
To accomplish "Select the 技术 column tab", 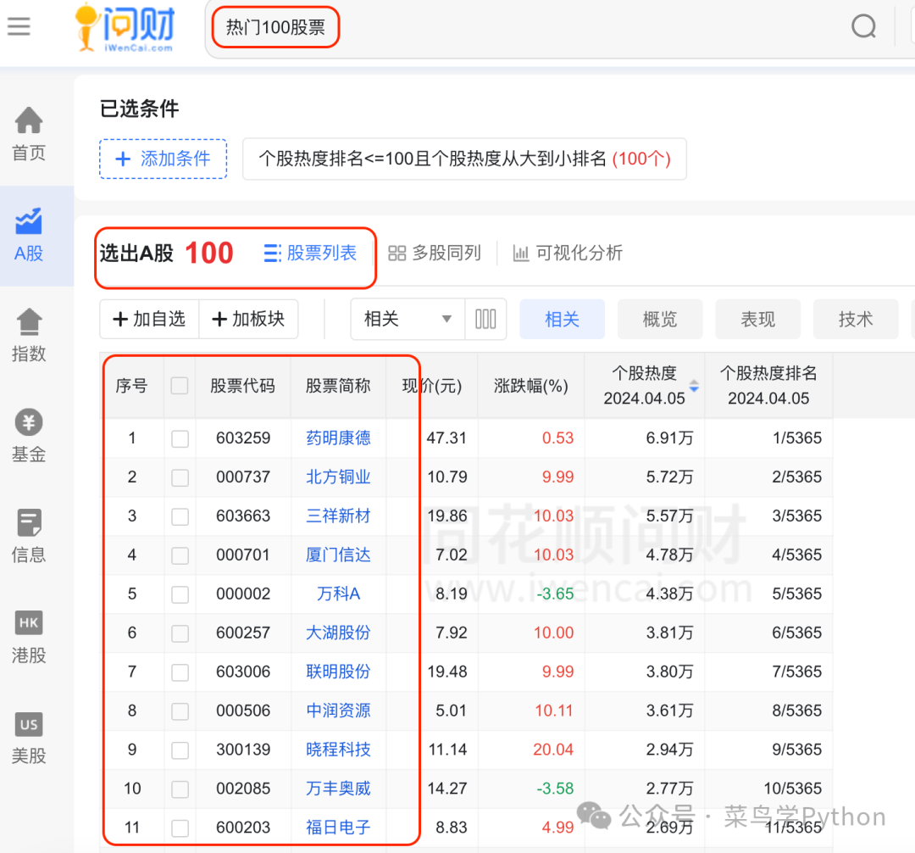I will (x=856, y=319).
